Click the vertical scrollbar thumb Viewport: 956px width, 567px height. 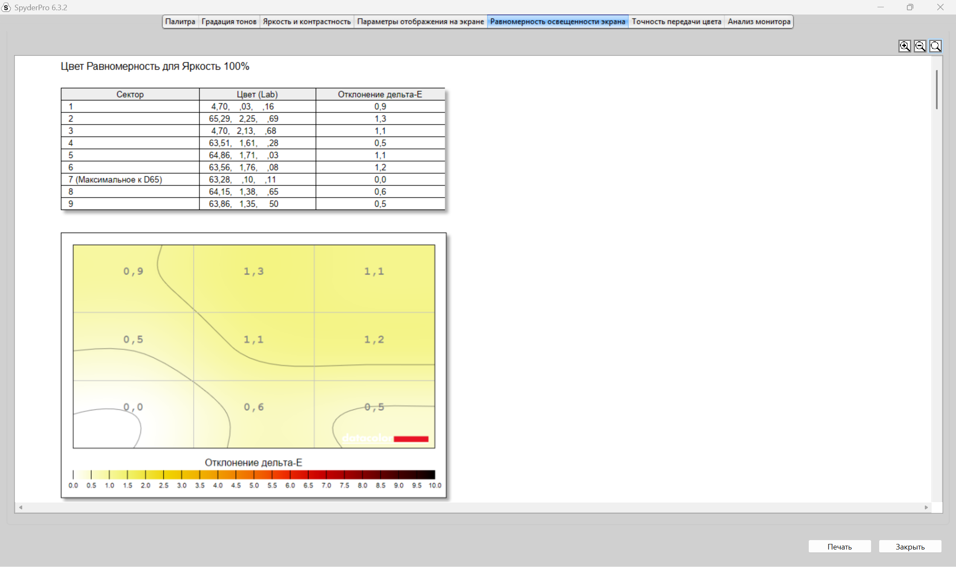click(937, 90)
